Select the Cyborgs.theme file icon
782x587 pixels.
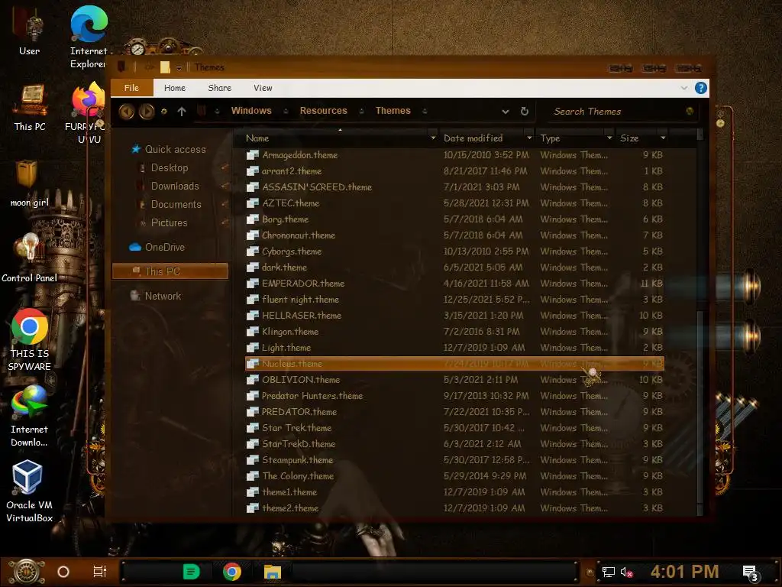[x=253, y=251]
